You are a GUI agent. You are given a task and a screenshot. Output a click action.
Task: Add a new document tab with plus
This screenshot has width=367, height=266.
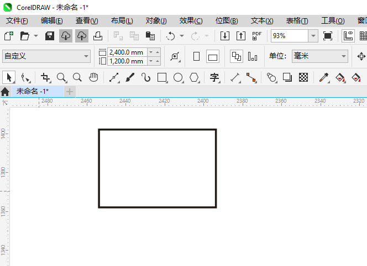click(x=70, y=92)
